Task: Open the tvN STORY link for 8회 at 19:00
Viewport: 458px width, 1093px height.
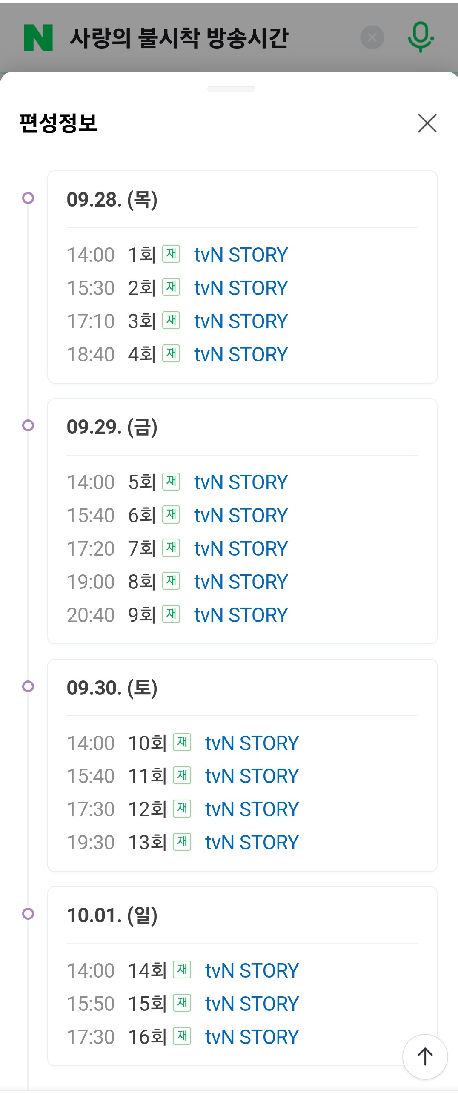Action: pyautogui.click(x=241, y=582)
